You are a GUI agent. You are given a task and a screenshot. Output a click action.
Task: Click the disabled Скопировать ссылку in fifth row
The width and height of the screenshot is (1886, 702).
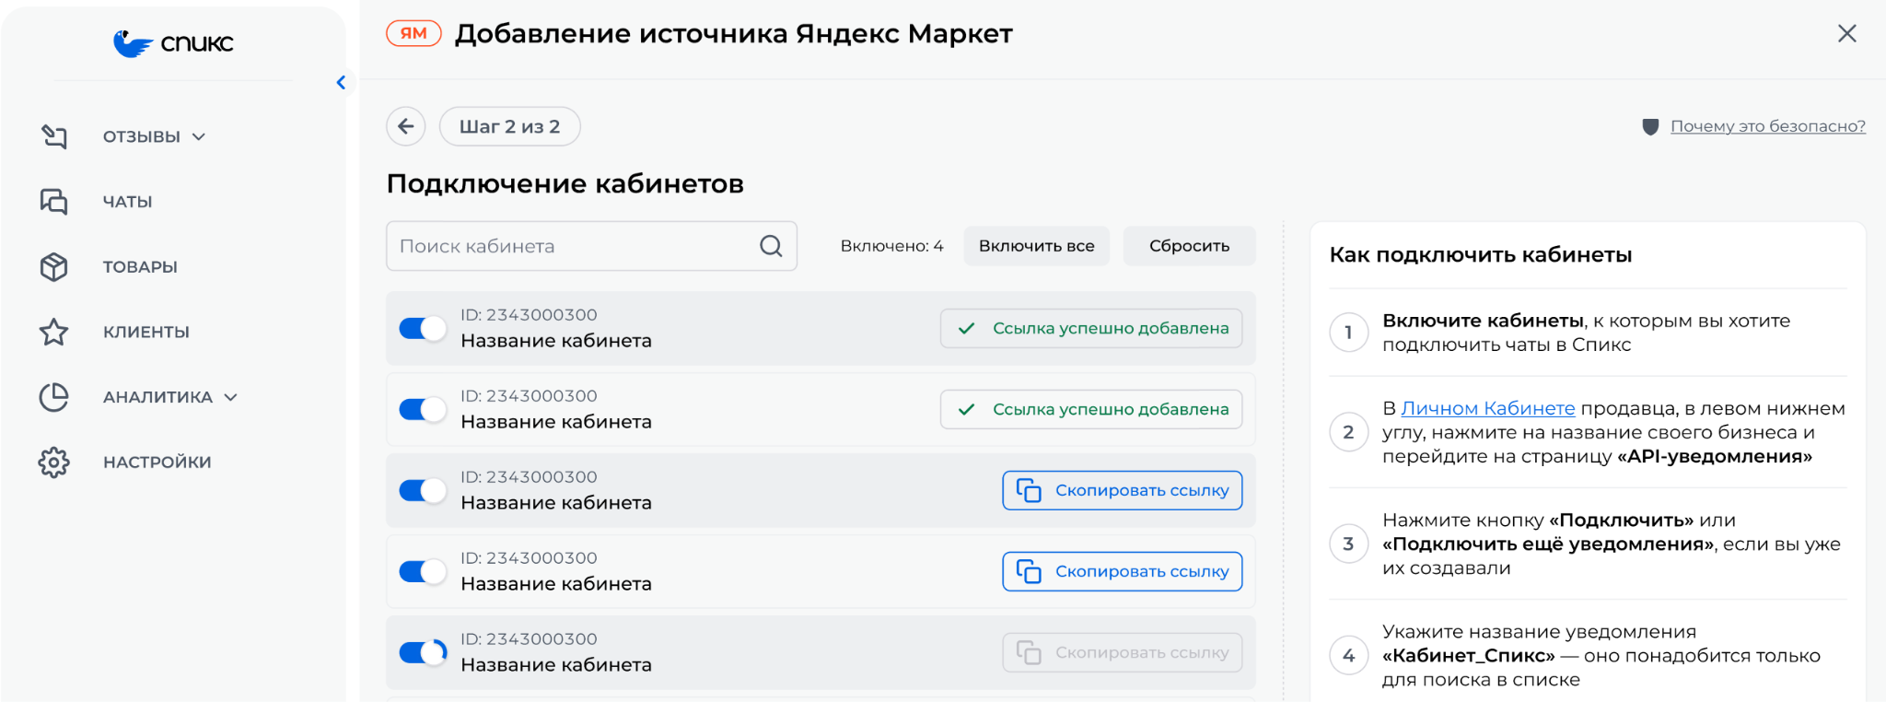[1123, 652]
